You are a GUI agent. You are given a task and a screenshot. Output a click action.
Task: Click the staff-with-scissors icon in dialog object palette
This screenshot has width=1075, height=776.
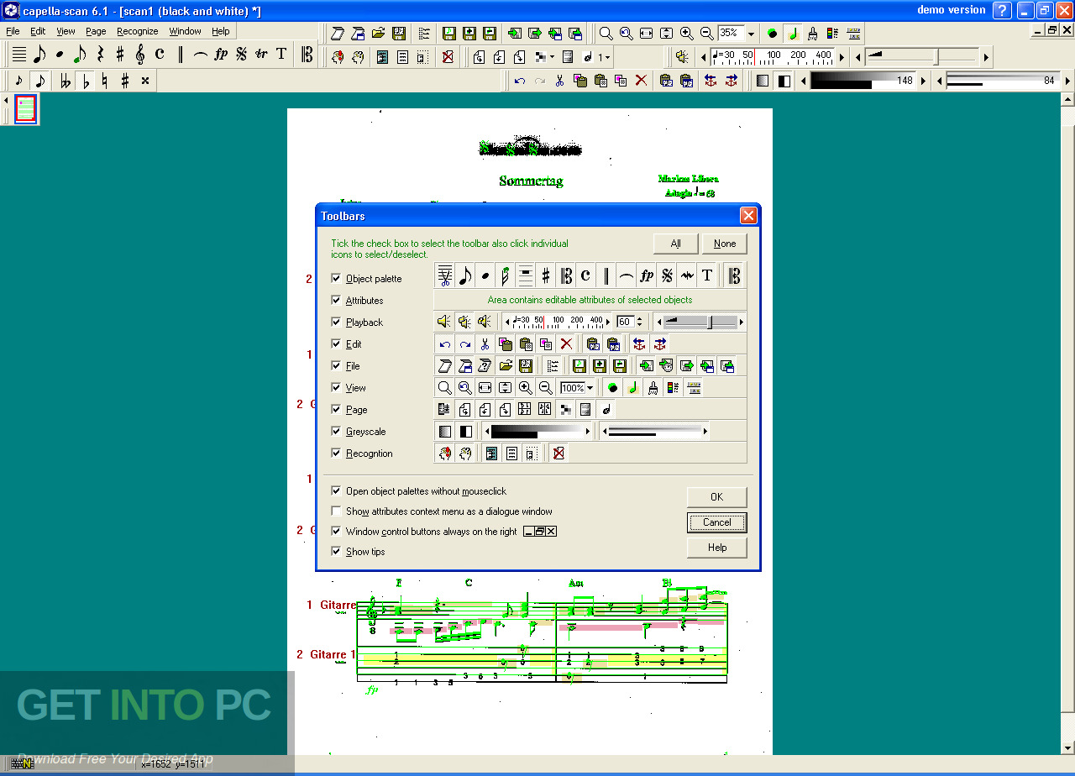pyautogui.click(x=445, y=275)
